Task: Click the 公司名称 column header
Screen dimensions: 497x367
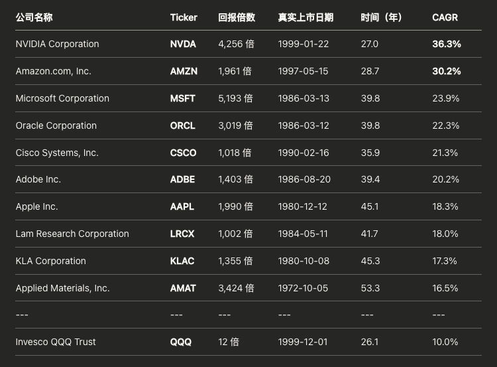Action: click(x=34, y=17)
